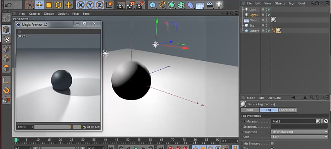Toggle the Sphere enable checkmark
The height and width of the screenshot is (149, 331).
tap(269, 31)
